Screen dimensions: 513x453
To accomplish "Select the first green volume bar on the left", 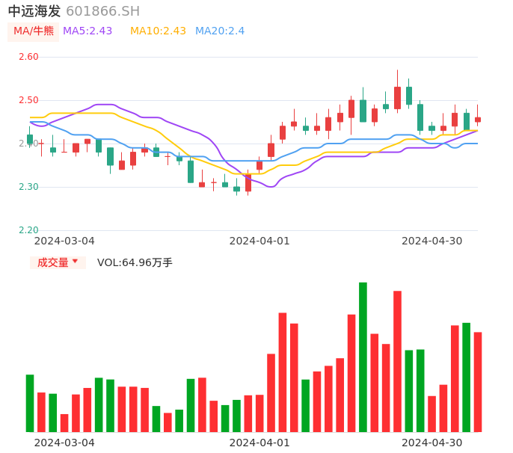I will pos(30,403).
